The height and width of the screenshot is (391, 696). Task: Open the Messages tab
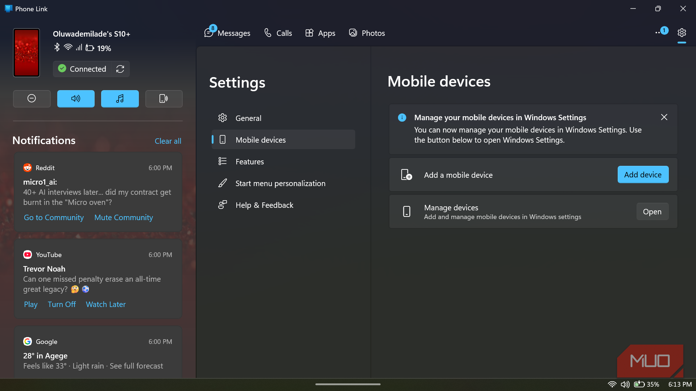click(227, 33)
